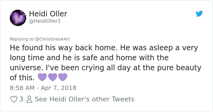Screen dimensions: 213x112
Task: Open the @ChristinesAArt mention
Action: tap(52, 39)
